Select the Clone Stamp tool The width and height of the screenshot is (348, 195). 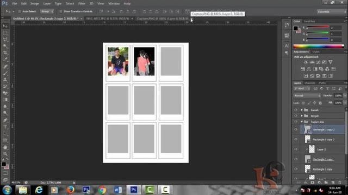[5, 80]
